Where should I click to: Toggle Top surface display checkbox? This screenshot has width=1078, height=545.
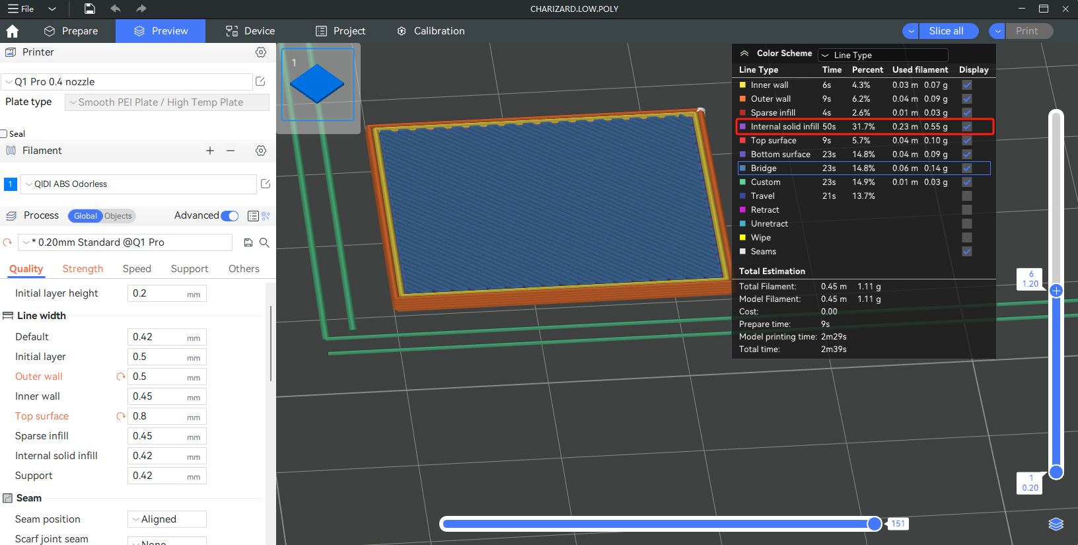[x=967, y=140]
